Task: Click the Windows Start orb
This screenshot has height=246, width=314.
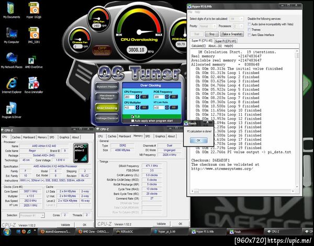Action: click(7, 232)
